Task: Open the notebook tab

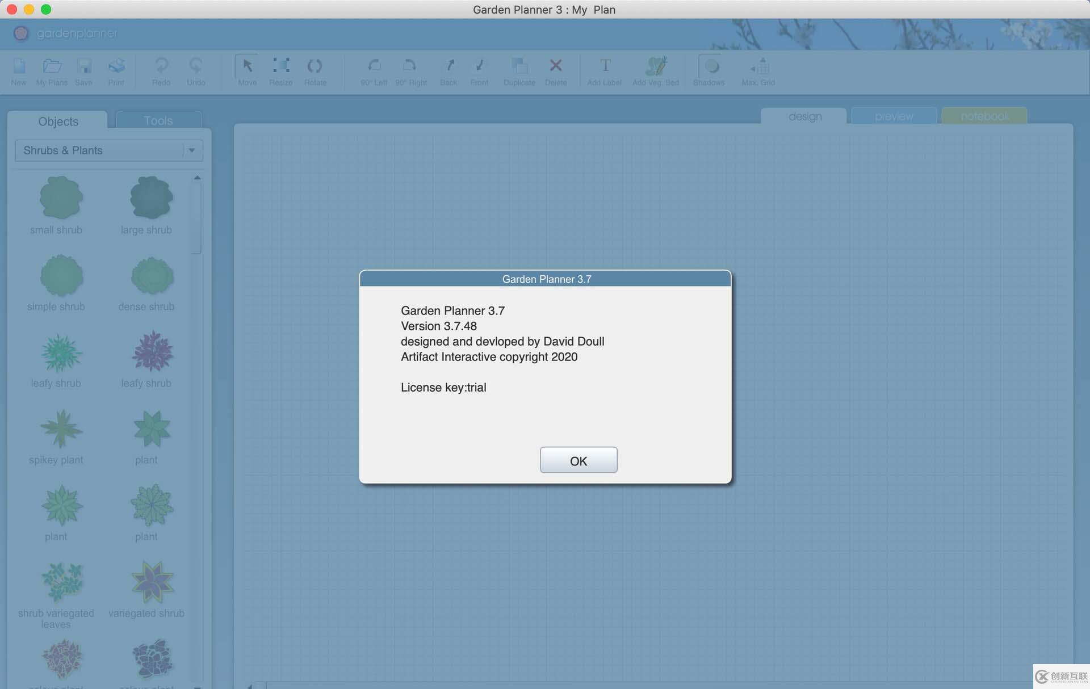Action: [x=984, y=116]
